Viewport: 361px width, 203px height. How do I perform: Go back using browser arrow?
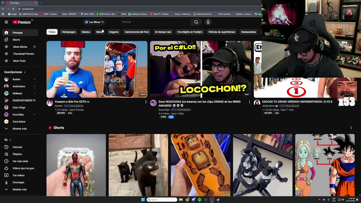[3, 9]
